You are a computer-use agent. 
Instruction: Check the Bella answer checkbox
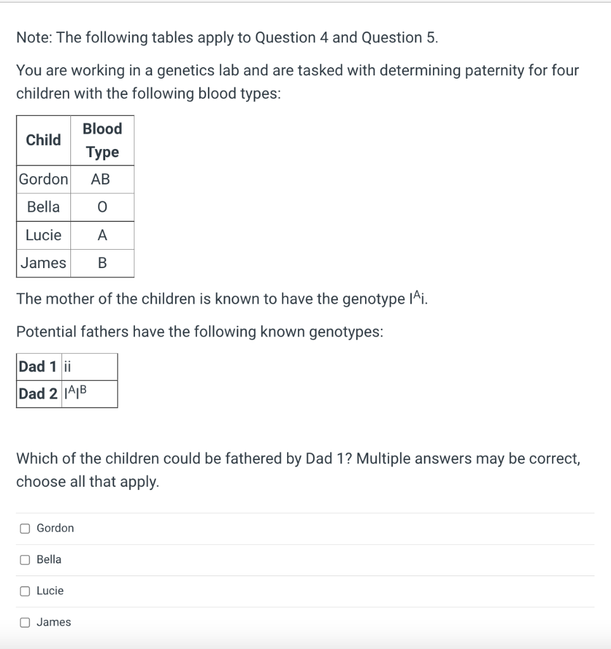pos(23,559)
